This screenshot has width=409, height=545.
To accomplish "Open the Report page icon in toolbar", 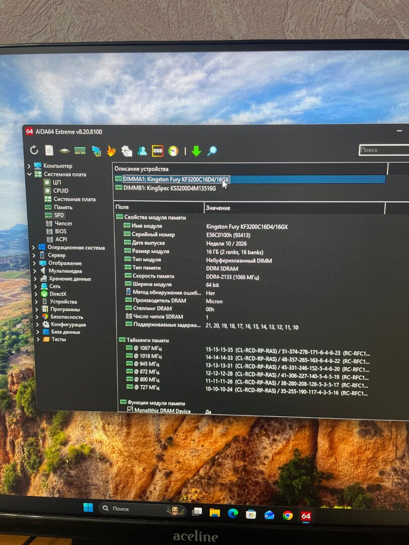I will (x=49, y=150).
